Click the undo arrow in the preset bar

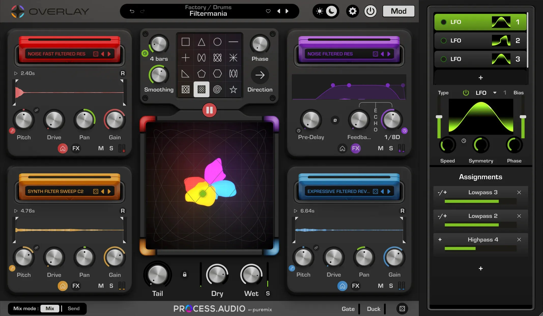(132, 11)
